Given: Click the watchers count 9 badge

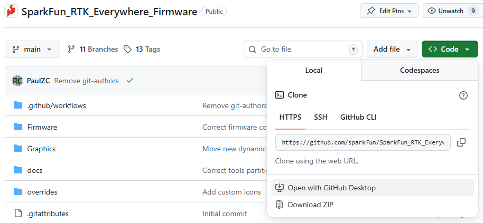Looking at the screenshot, I should [473, 11].
